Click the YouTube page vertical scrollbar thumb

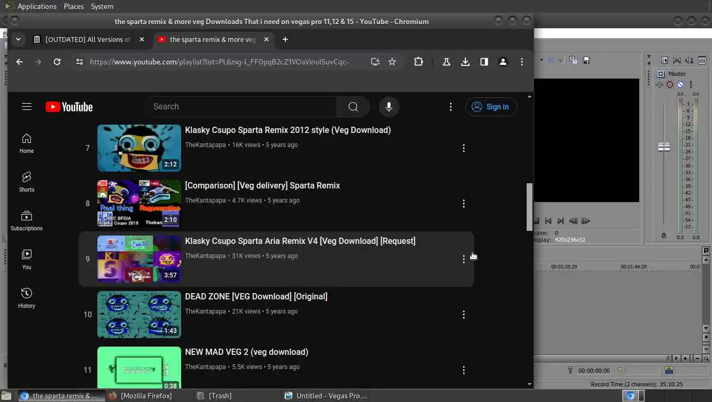coord(529,207)
